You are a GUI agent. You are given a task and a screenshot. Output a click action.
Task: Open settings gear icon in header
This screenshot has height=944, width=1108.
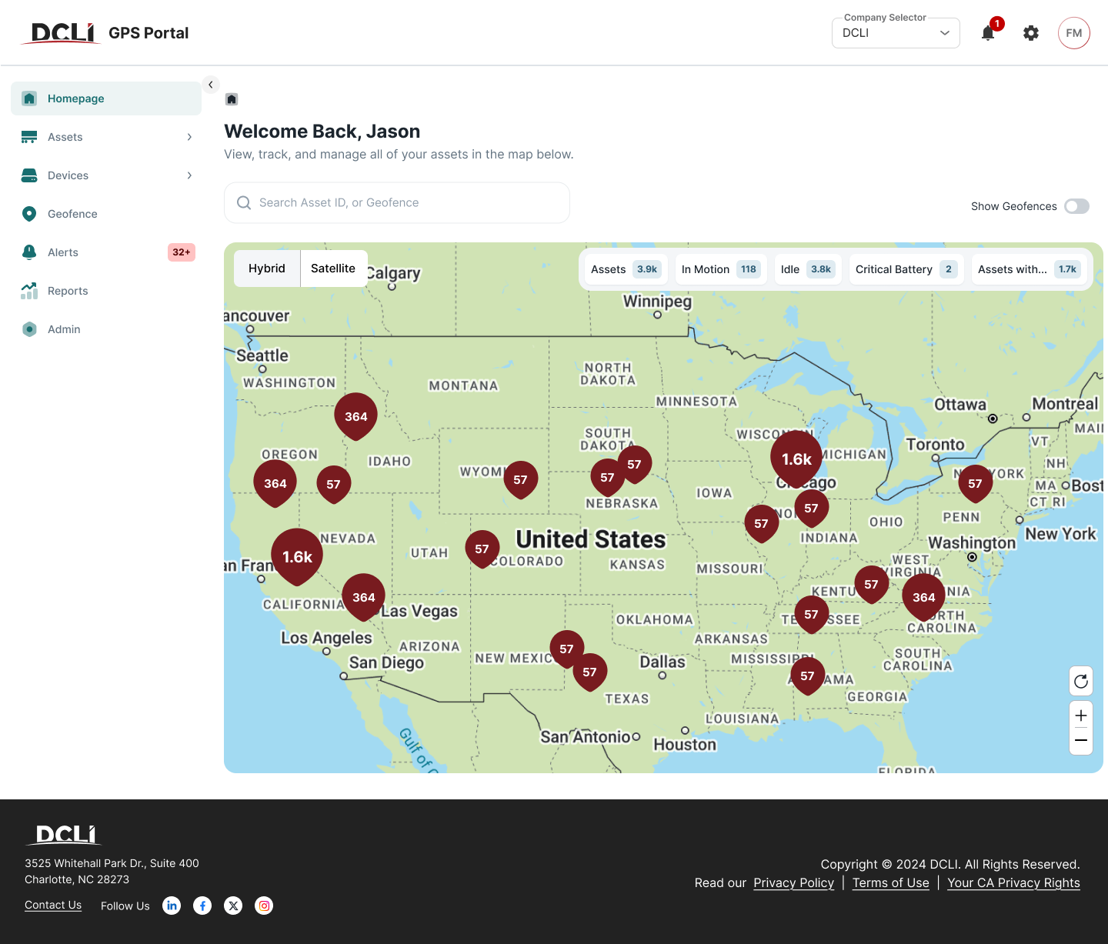point(1031,33)
